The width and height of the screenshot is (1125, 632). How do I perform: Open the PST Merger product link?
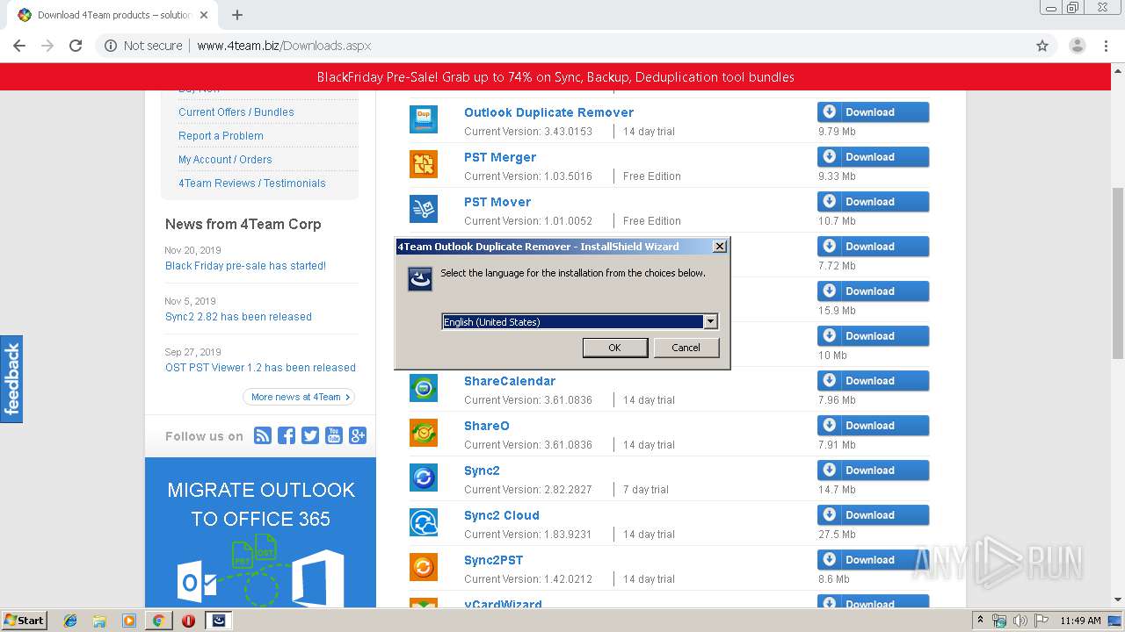coord(500,157)
